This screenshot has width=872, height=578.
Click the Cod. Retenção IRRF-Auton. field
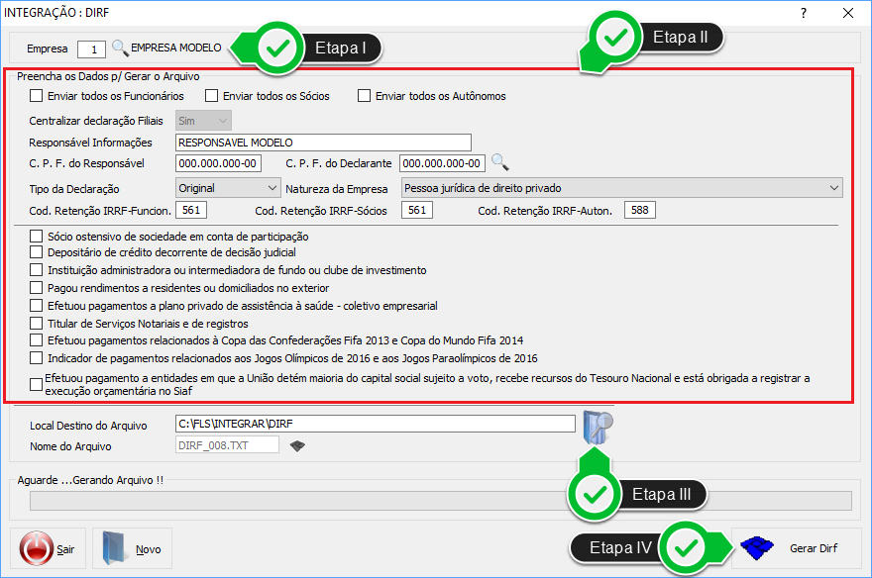click(x=640, y=210)
